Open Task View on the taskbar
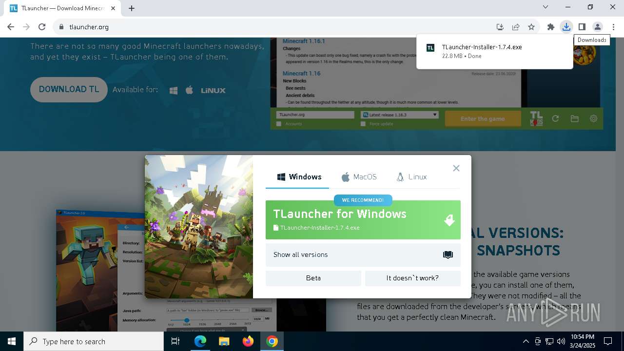 point(175,341)
